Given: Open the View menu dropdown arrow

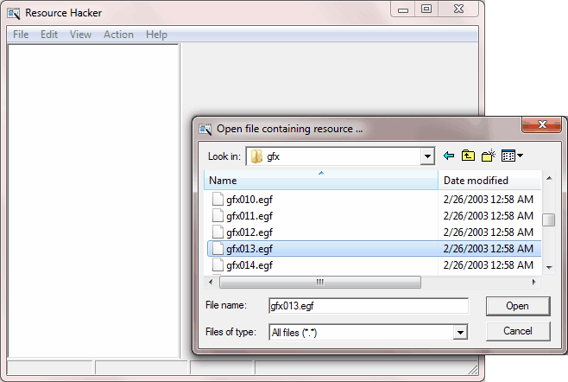Looking at the screenshot, I should coord(521,156).
